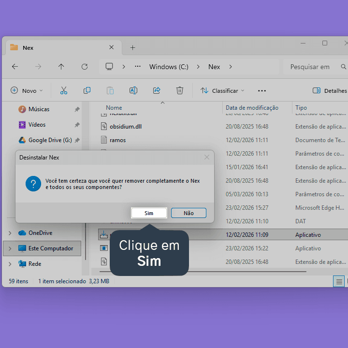Screen dimensions: 348x348
Task: Open Google Drive (G:) in the sidebar
Action: click(50, 140)
